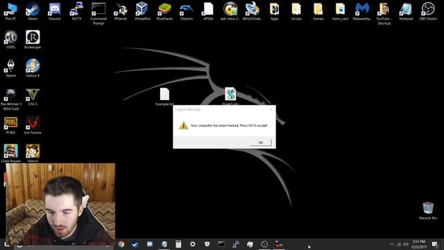Select the mem_card folder on desktop
Image resolution: width=444 pixels, height=250 pixels.
[x=340, y=11]
